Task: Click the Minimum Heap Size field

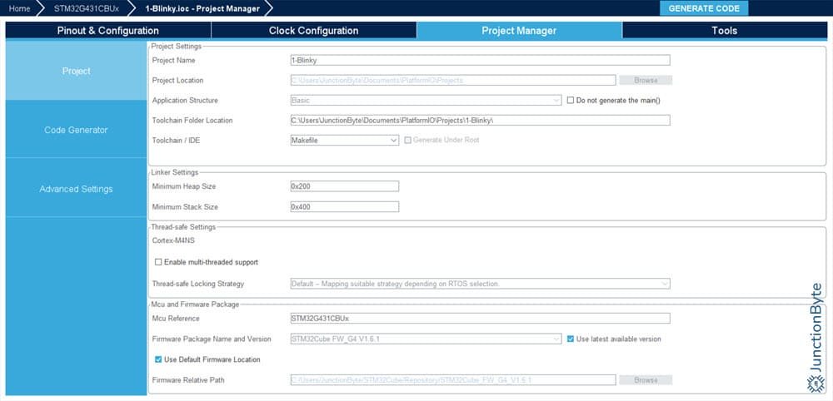Action: tap(344, 186)
